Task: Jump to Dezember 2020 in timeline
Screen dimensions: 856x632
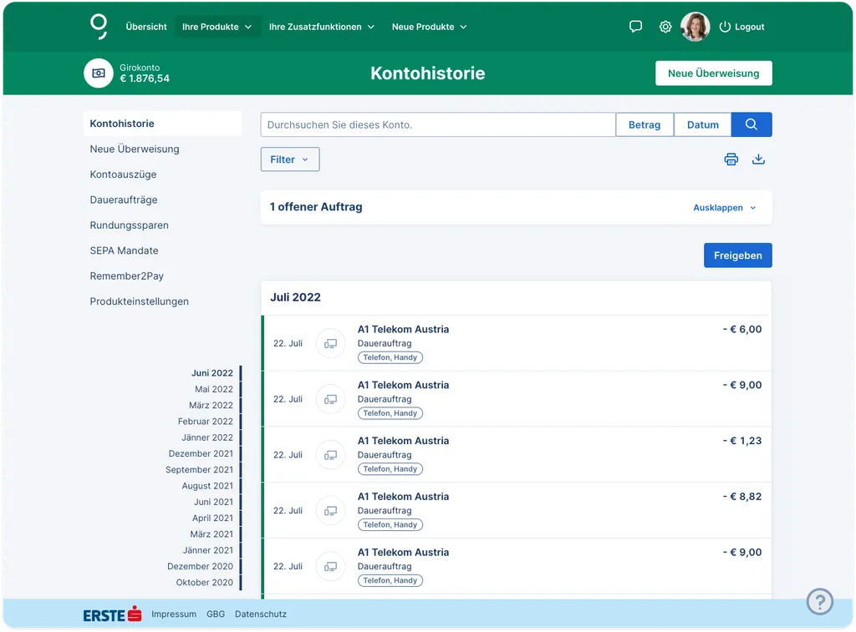Action: tap(200, 566)
